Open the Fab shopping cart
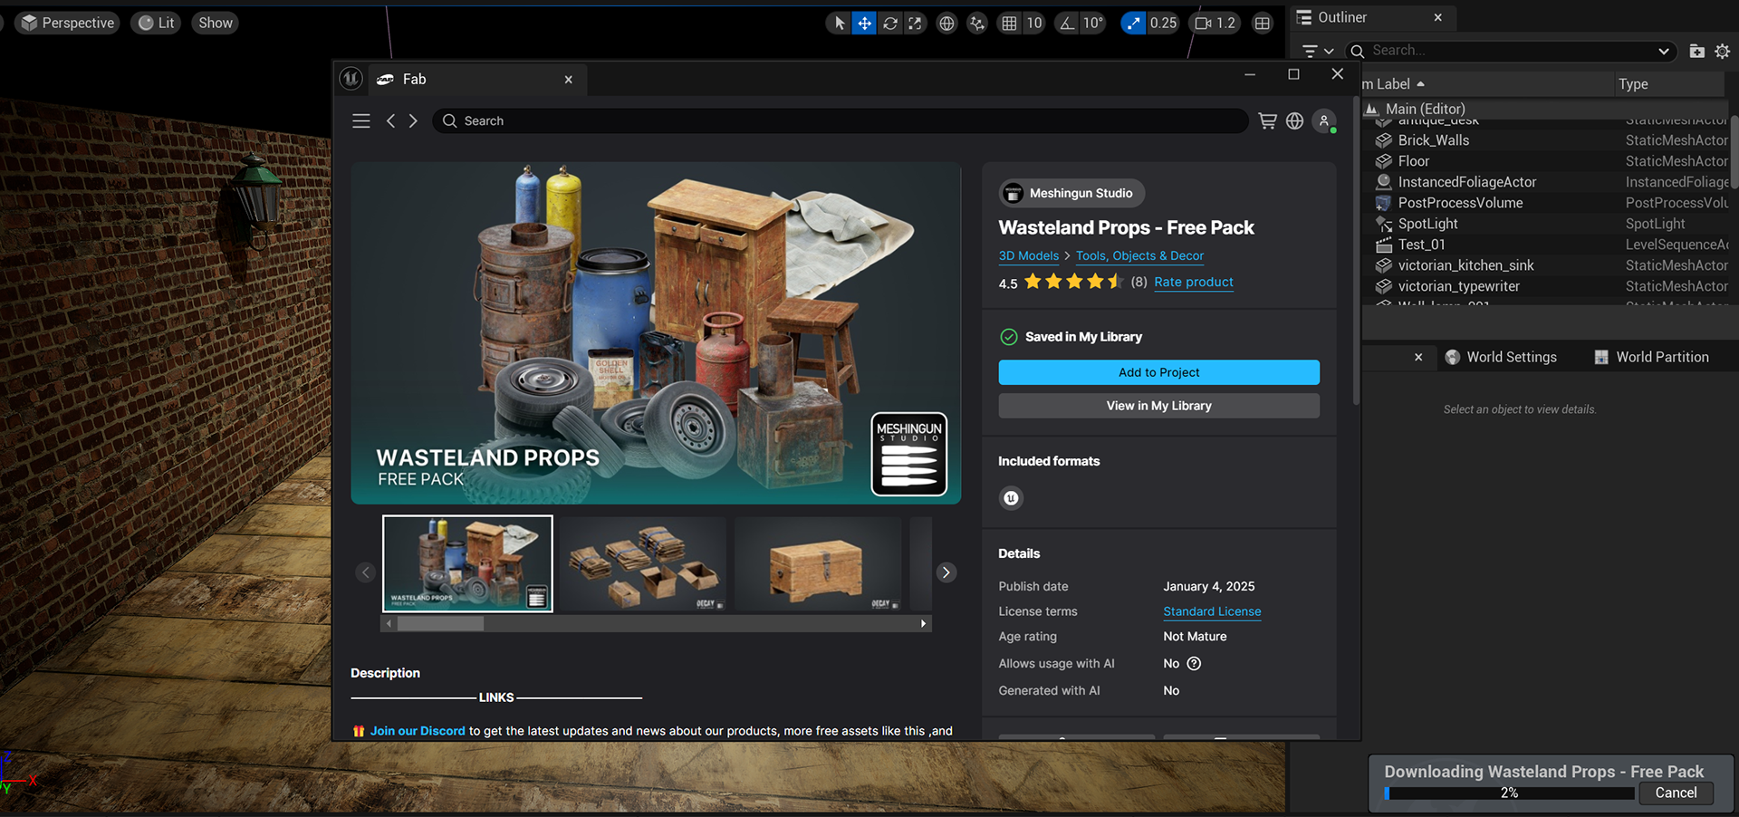 [x=1268, y=120]
